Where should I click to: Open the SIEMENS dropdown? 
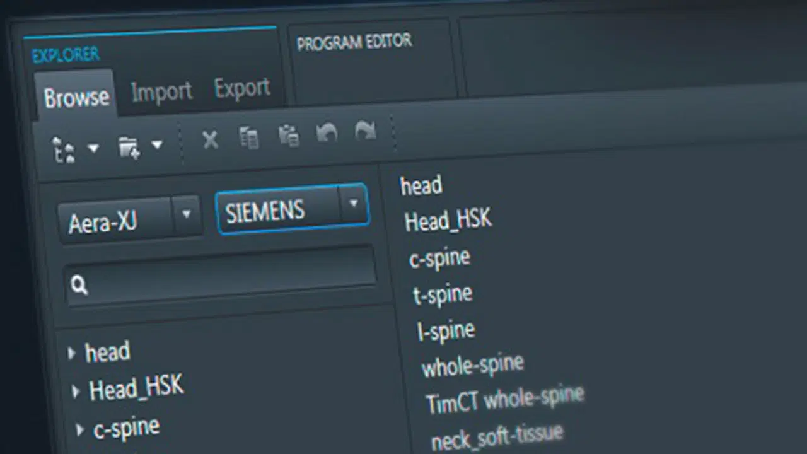pos(353,203)
